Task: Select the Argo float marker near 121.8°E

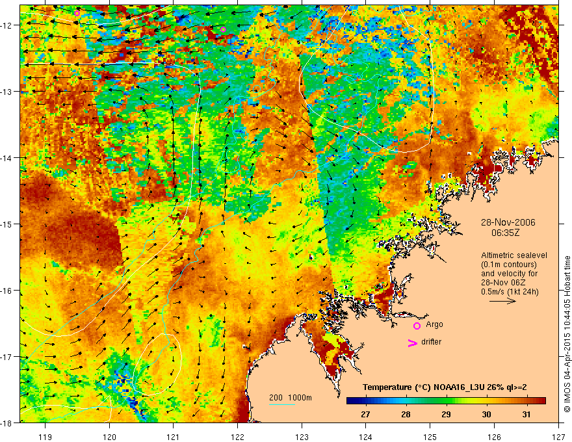Action: (x=223, y=29)
